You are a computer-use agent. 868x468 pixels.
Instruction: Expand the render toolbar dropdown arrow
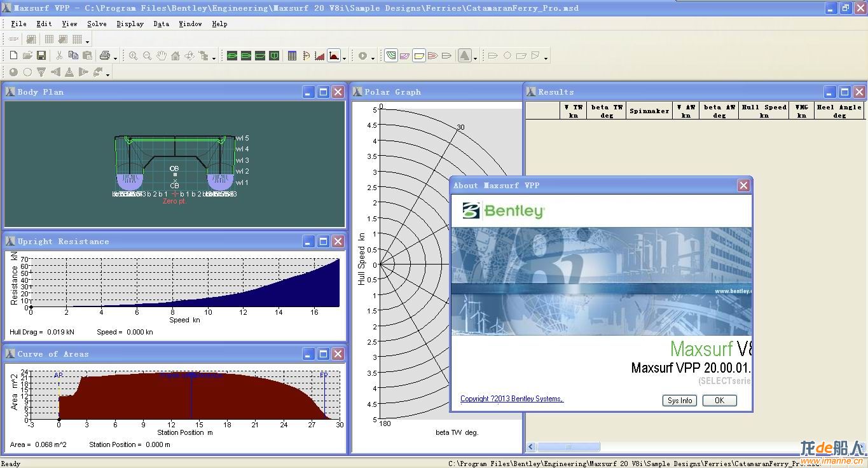coord(108,74)
